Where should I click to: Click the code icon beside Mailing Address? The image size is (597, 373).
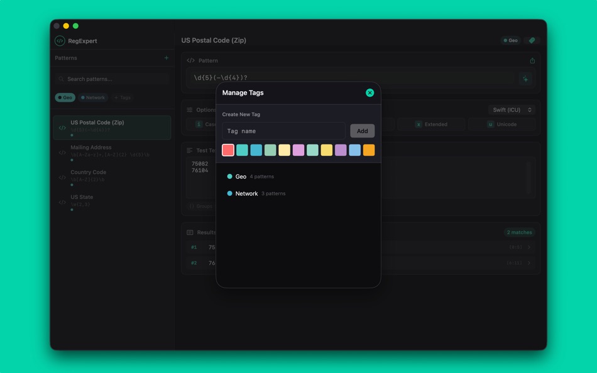(x=62, y=153)
